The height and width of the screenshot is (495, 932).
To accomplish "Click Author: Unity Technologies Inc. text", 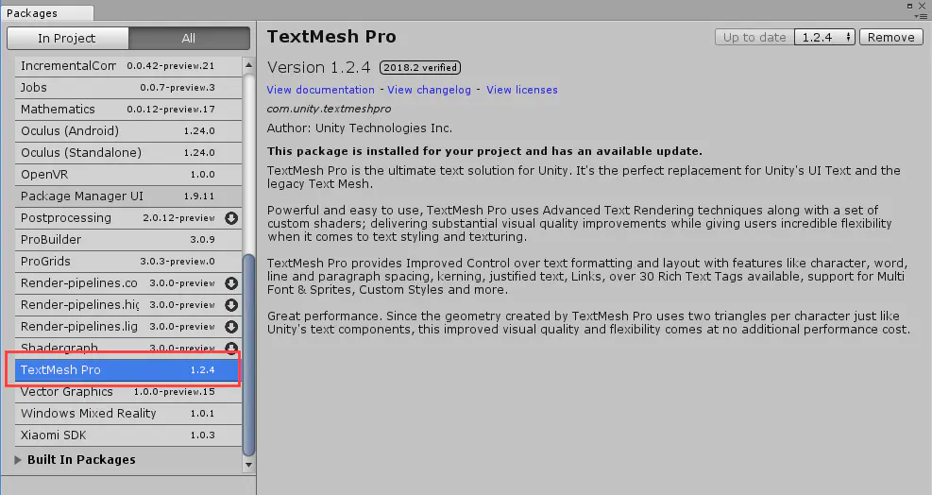I will click(359, 128).
